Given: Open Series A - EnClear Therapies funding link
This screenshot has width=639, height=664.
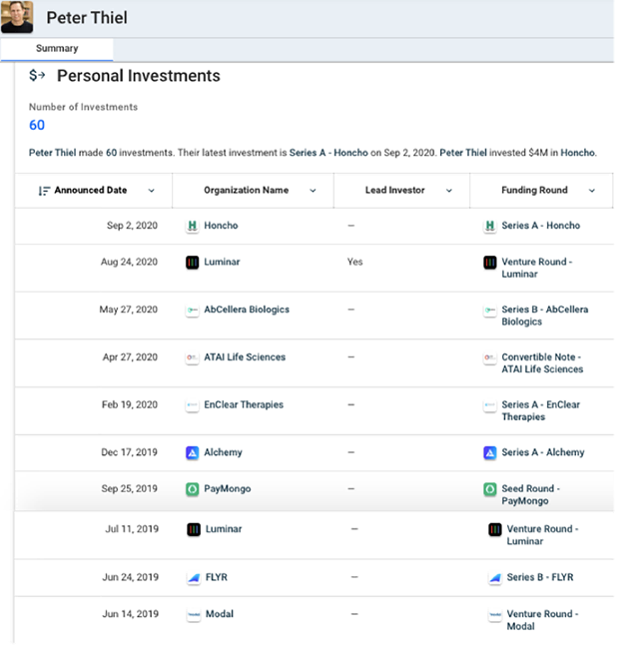Looking at the screenshot, I should click(x=541, y=411).
